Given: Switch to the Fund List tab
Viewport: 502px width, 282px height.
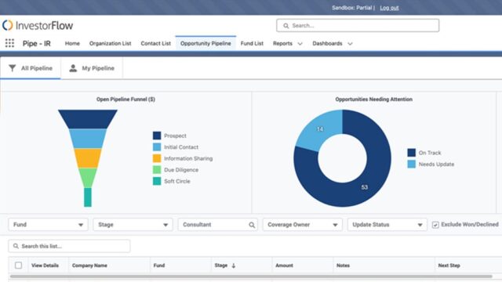Looking at the screenshot, I should 252,44.
